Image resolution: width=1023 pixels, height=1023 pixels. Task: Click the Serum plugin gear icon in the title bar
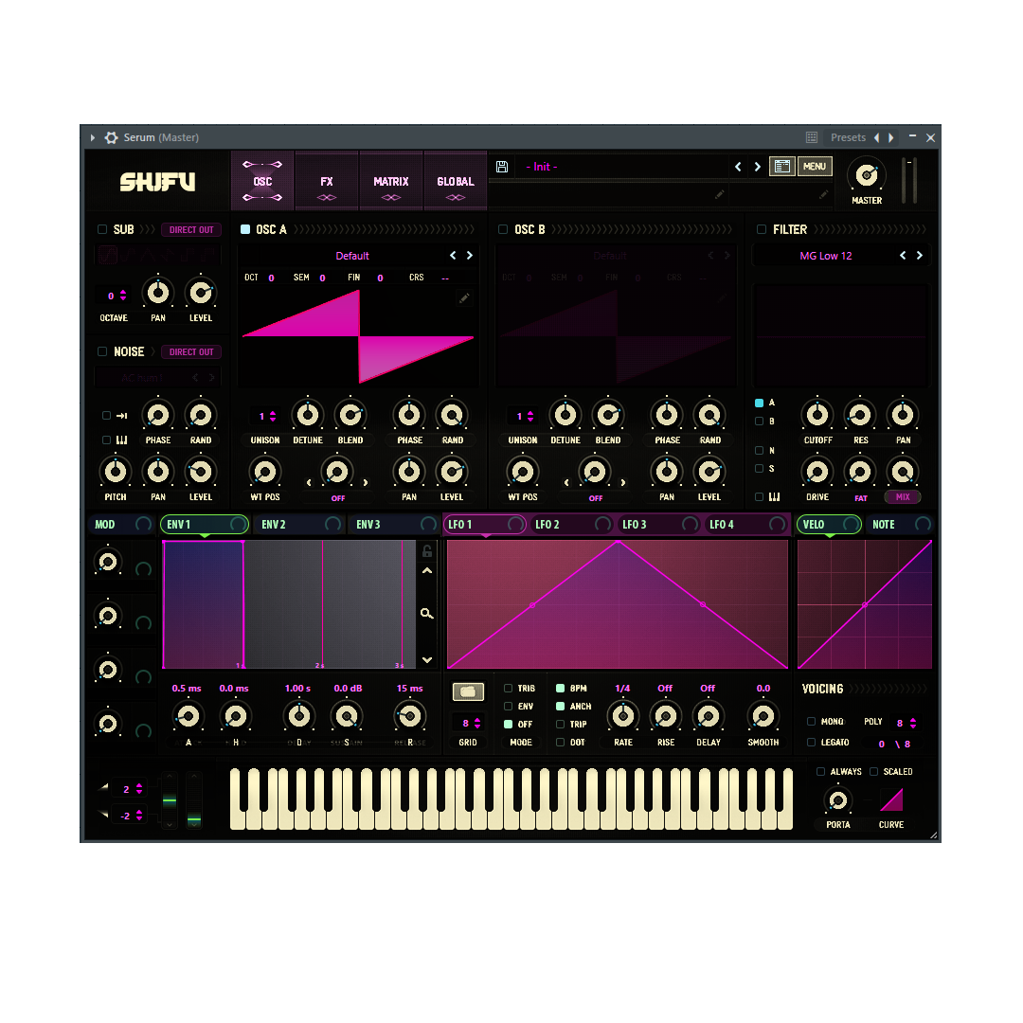pos(109,137)
